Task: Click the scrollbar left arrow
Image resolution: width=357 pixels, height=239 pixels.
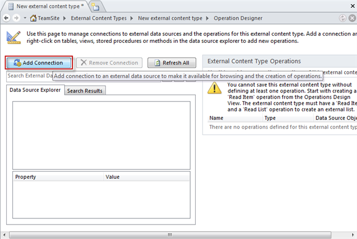Action: click(4, 235)
